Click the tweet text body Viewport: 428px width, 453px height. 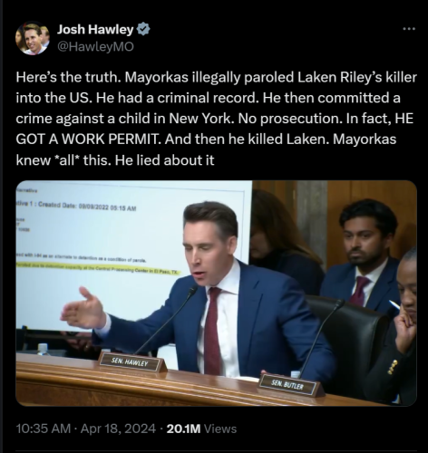click(x=216, y=119)
